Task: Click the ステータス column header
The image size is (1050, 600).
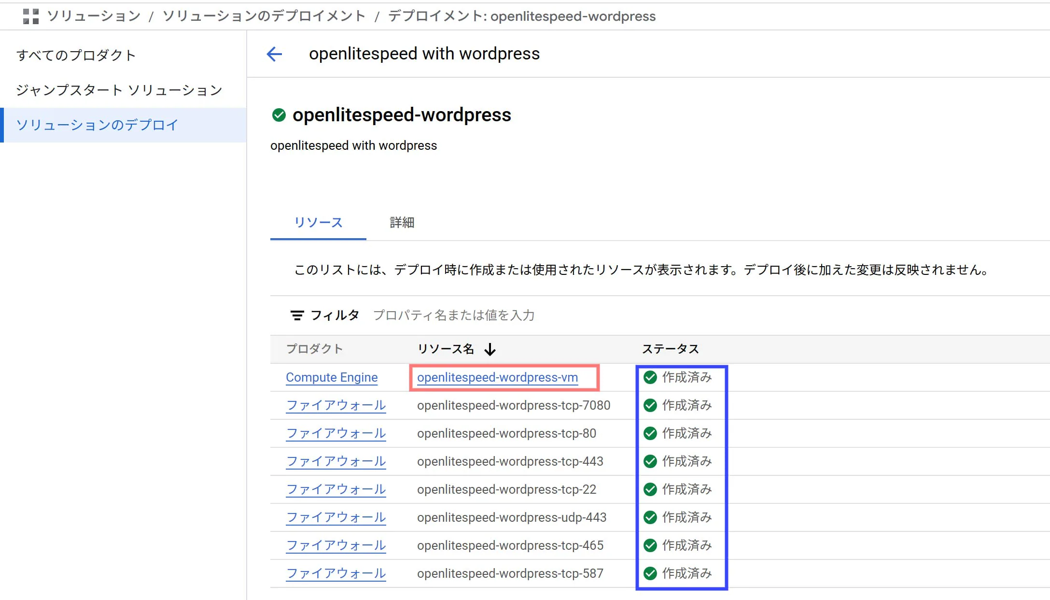Action: (x=670, y=349)
